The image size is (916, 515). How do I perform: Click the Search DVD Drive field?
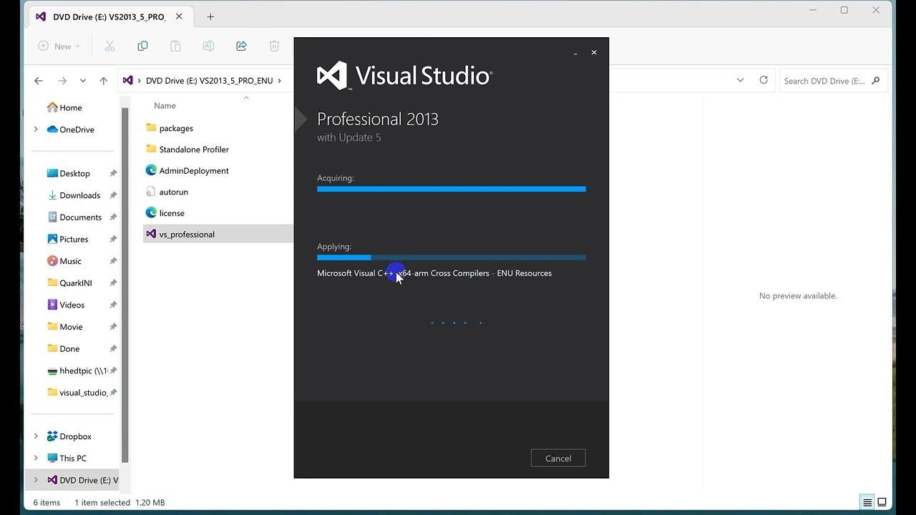click(x=833, y=81)
